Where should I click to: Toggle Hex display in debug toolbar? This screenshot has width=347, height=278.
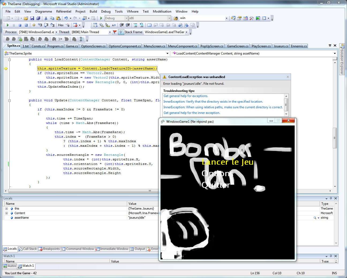point(61,25)
